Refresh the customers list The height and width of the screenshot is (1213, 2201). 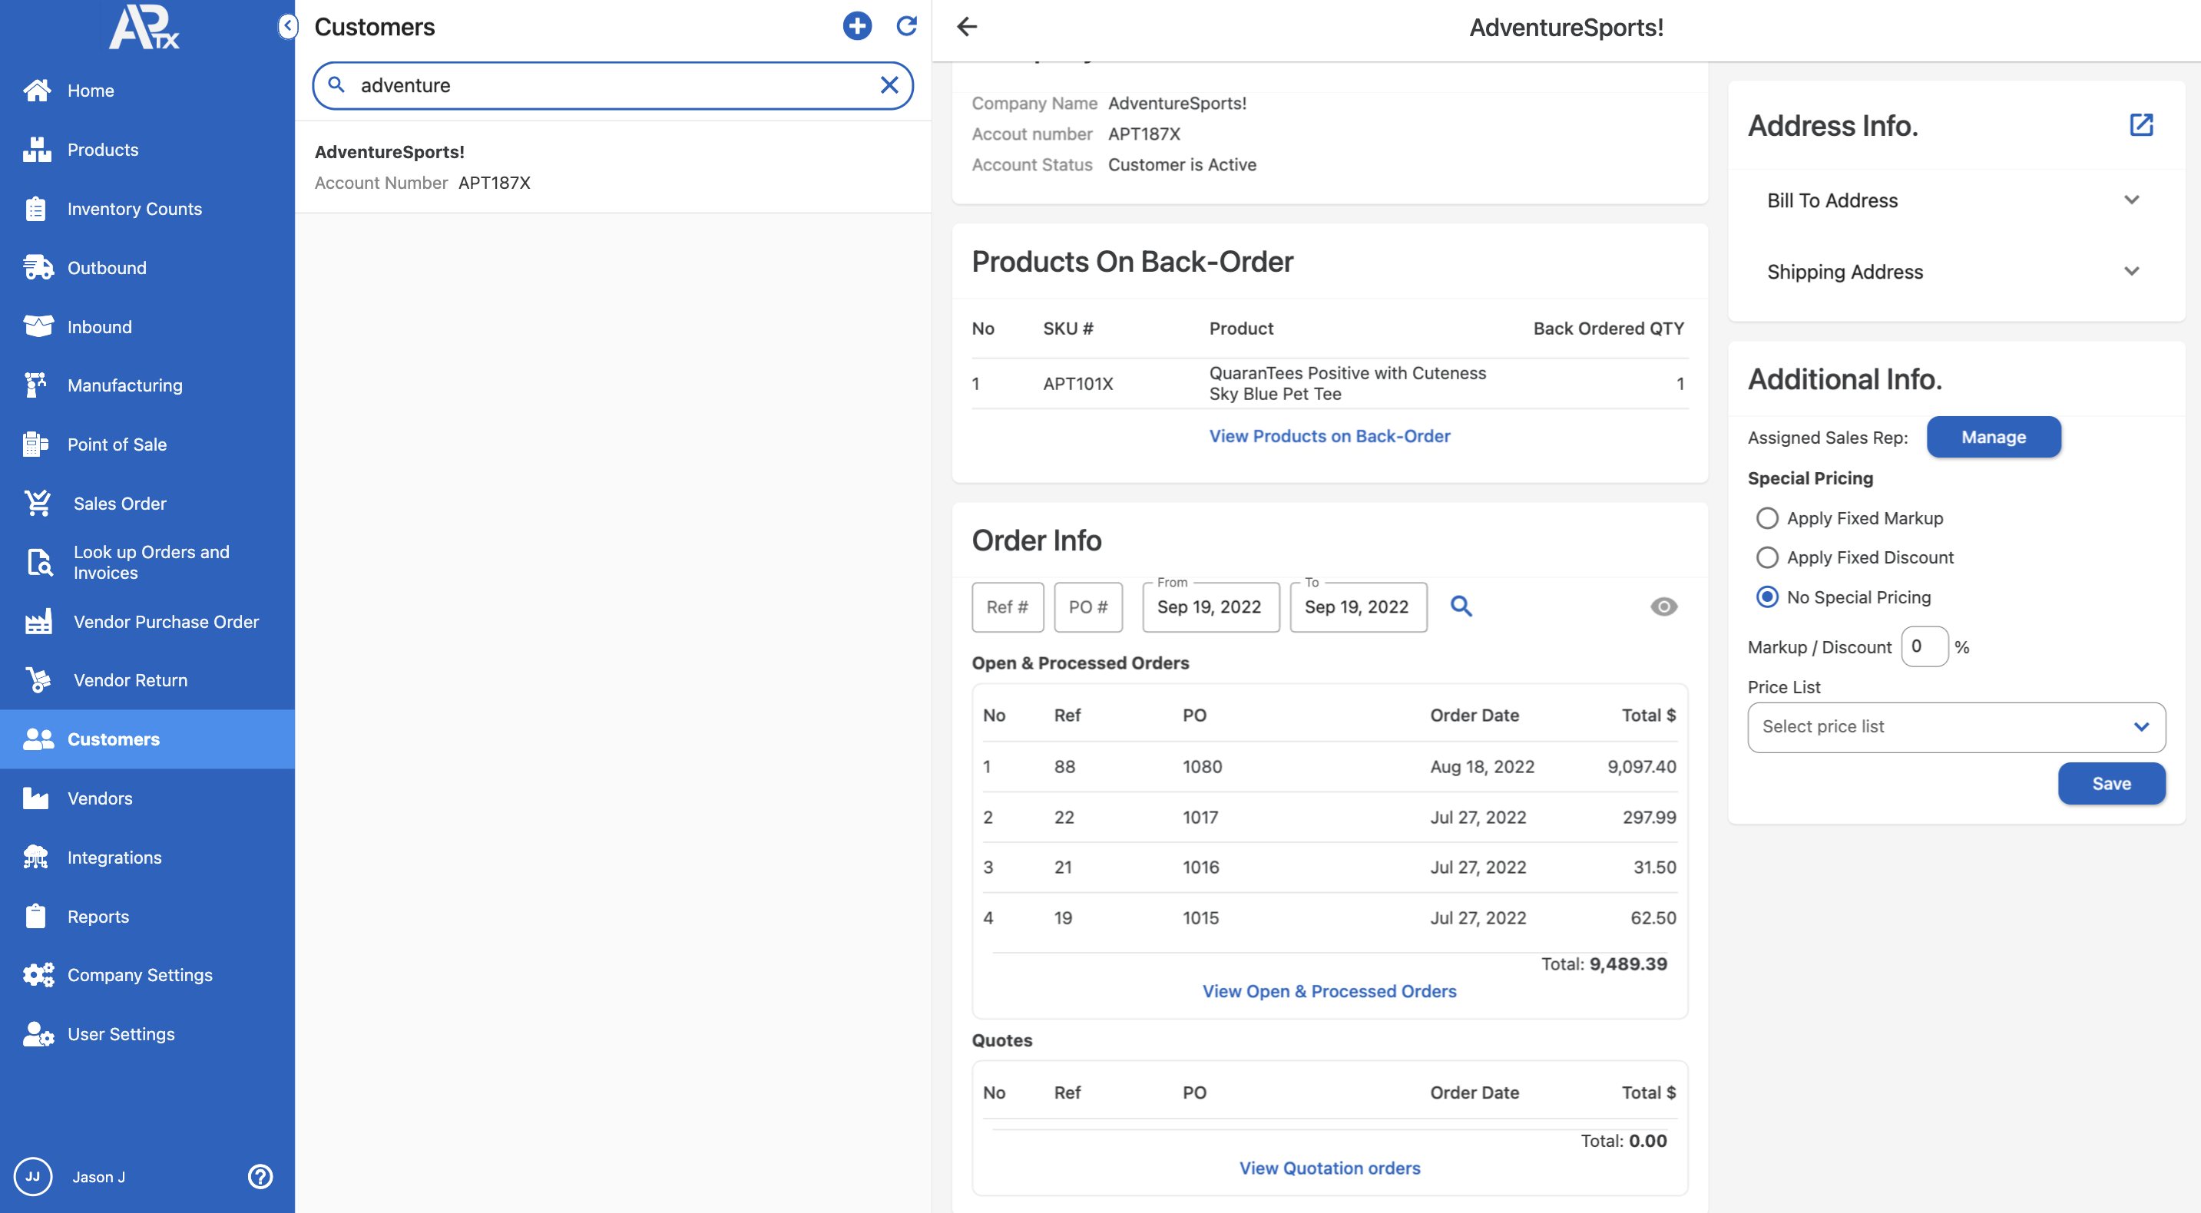pos(905,26)
